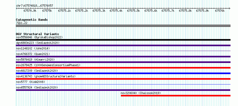238x106 pixels.
Task: Open nsv5777 (Kidd2008) variant label
Action: point(30,82)
